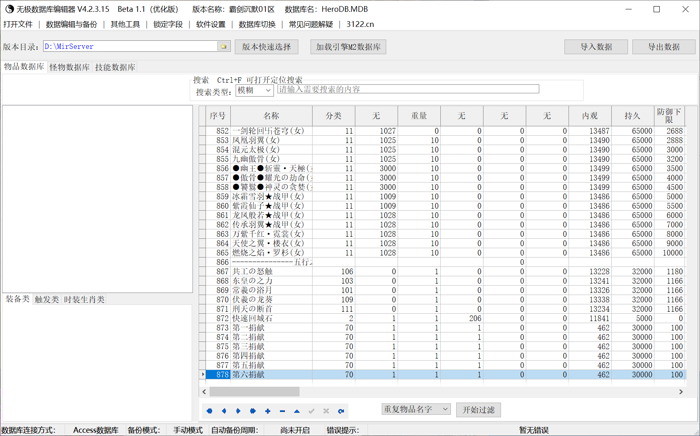Select row 855 九幽傲骨(女)
The height and width of the screenshot is (436, 700).
pyautogui.click(x=442, y=159)
